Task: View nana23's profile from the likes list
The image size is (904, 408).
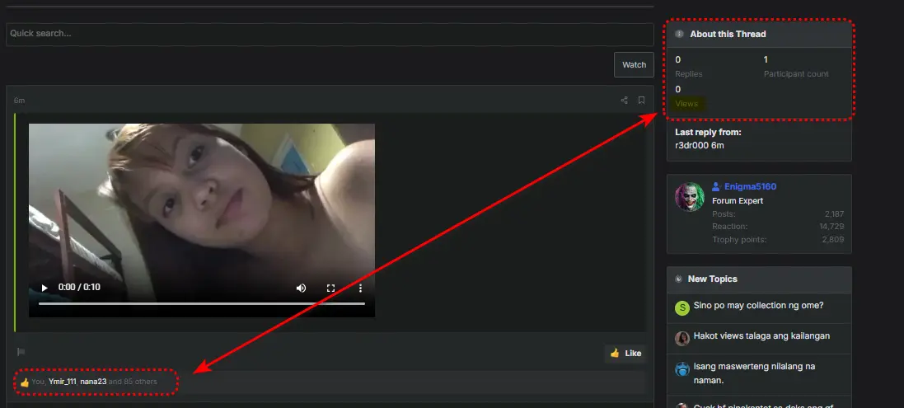Action: tap(93, 382)
